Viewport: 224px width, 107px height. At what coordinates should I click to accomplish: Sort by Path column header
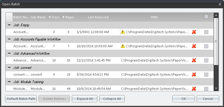point(154,17)
